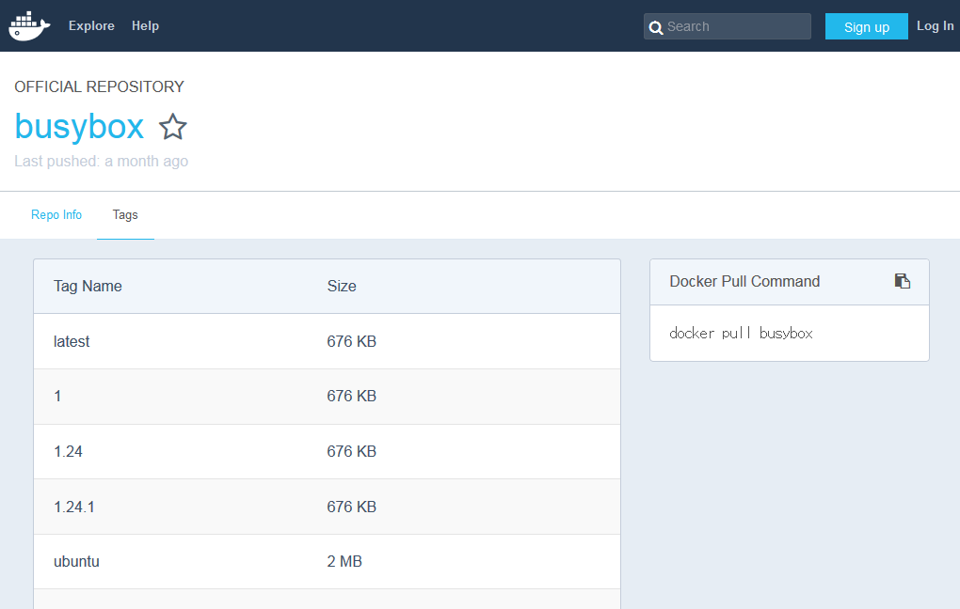Click the search magnifier icon
Viewport: 960px width, 609px height.
coord(655,27)
